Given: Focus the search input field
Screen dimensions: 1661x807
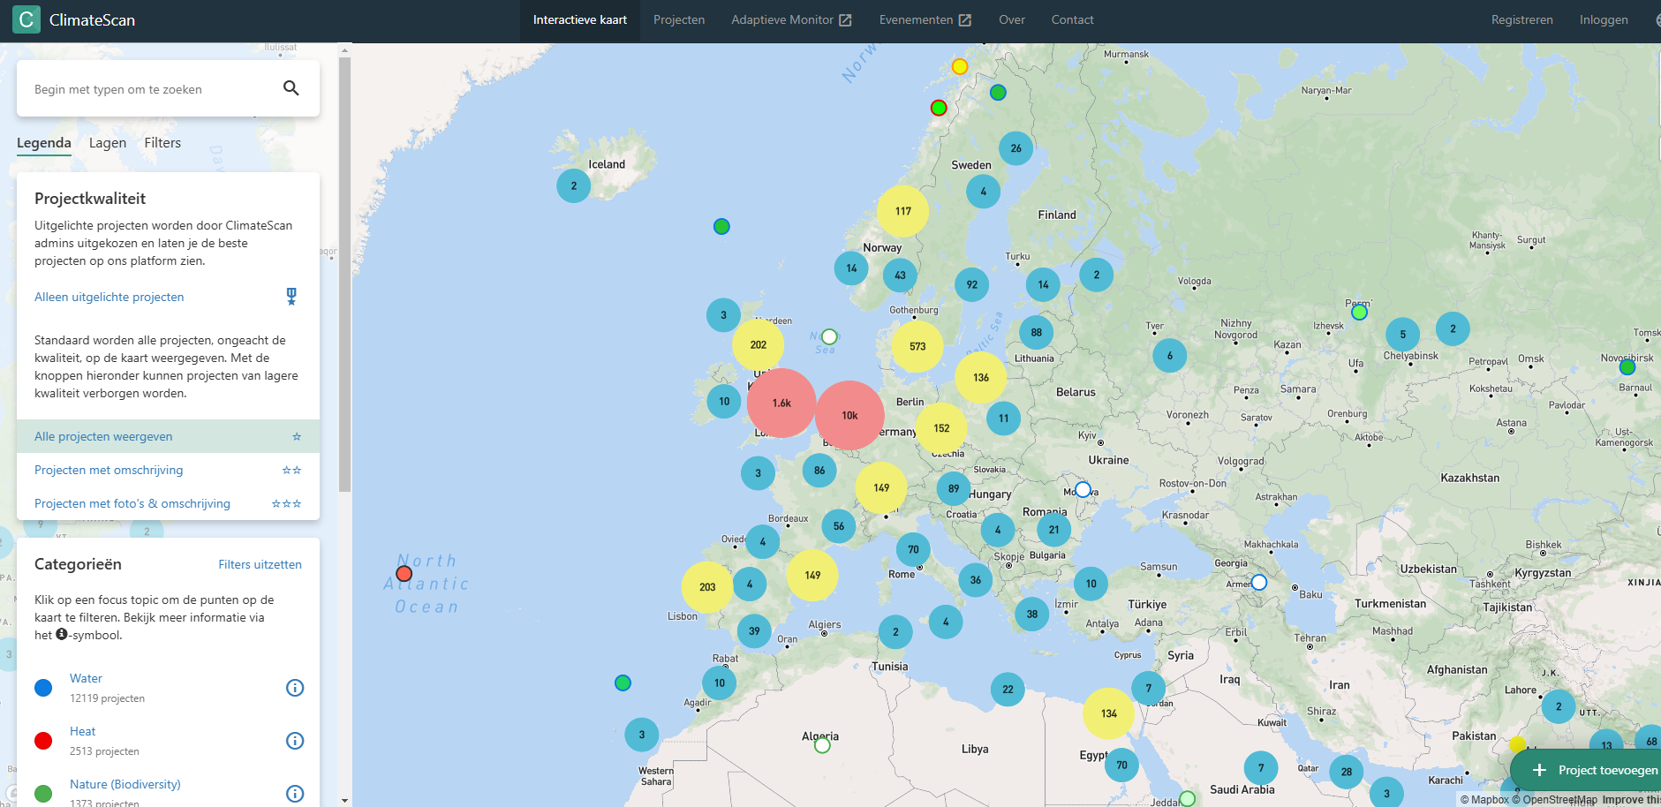Looking at the screenshot, I should click(x=150, y=89).
